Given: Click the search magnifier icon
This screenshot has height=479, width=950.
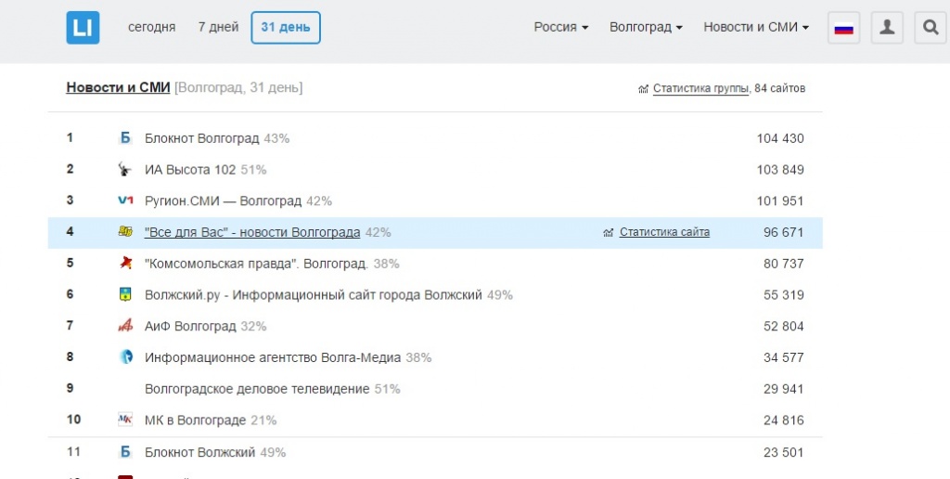Looking at the screenshot, I should click(x=930, y=28).
